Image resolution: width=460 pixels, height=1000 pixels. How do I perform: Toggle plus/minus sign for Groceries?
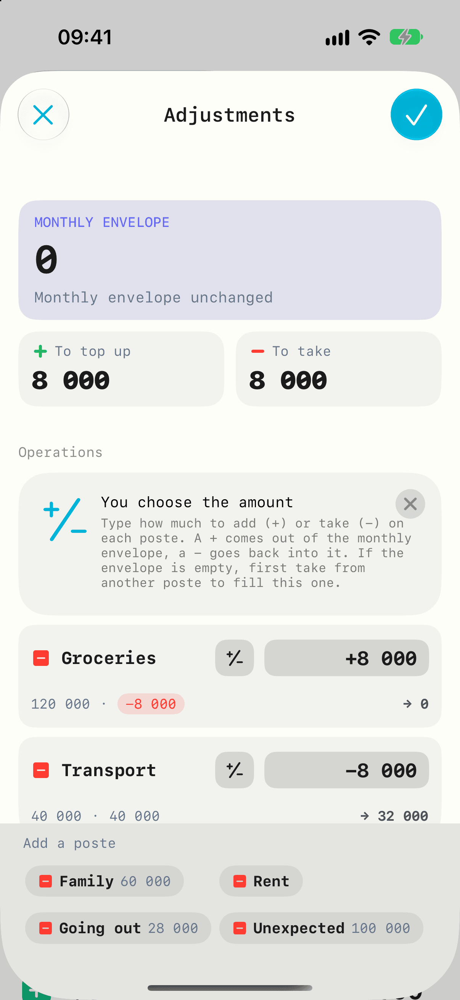(x=235, y=658)
